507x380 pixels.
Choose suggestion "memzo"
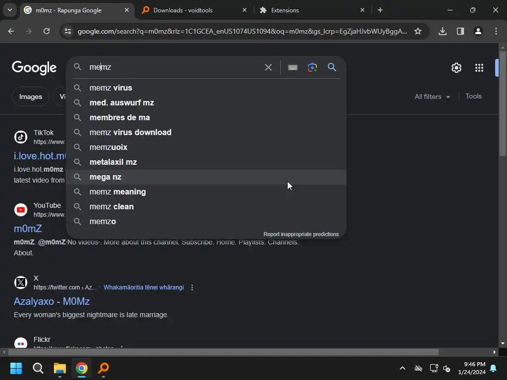(206, 222)
